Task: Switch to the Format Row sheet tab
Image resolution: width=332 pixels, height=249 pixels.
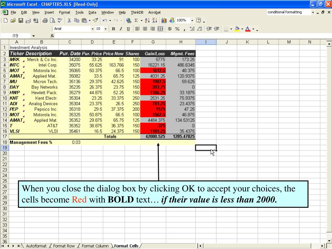Action: [x=64, y=246]
